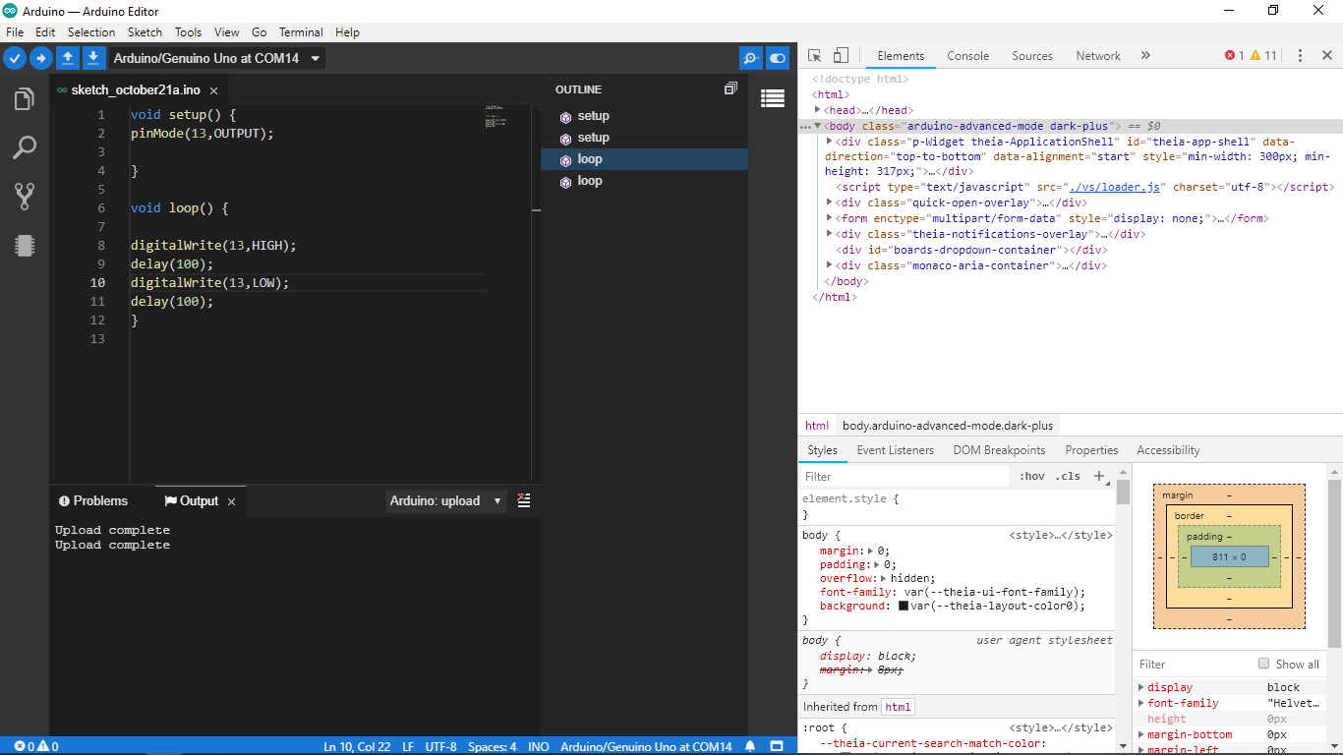Close the DevTools panel
This screenshot has height=755, width=1343.
(1326, 56)
